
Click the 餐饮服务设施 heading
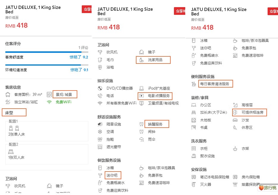pos(109,160)
